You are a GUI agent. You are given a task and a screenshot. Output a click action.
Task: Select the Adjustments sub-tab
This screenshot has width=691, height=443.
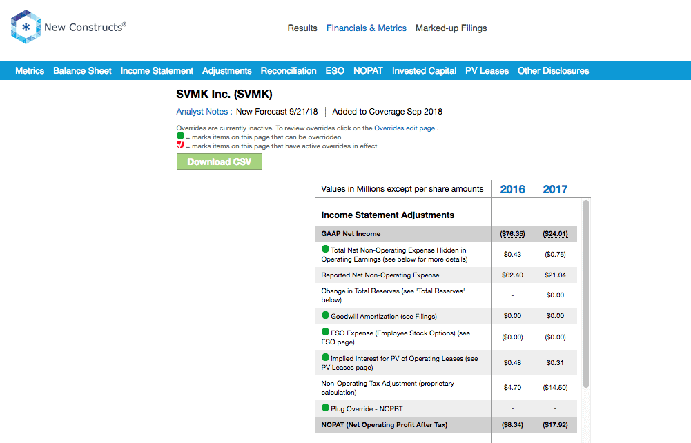[x=227, y=71]
